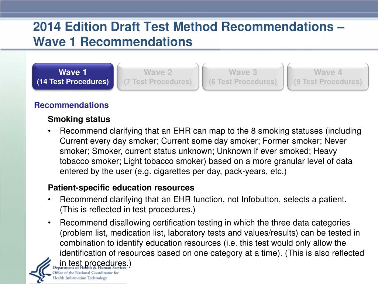Click the blue header banner
The width and height of the screenshot is (378, 284).
pyautogui.click(x=189, y=9)
